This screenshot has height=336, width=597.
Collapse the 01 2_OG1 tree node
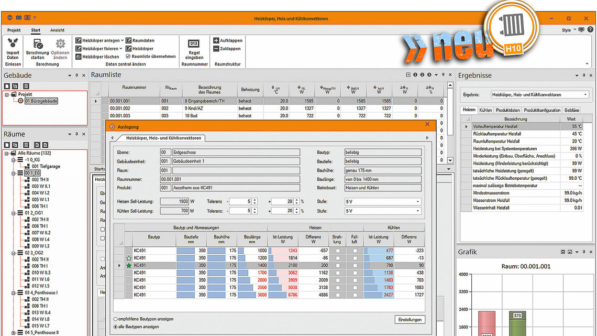pyautogui.click(x=13, y=213)
